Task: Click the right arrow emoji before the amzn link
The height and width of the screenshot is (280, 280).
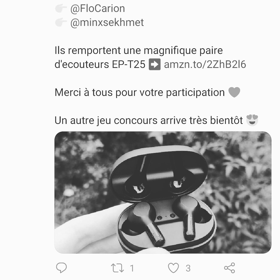Action: [x=155, y=64]
